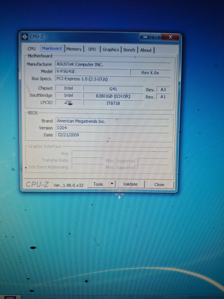Switch to the CPU tab
224x299 pixels.
[31, 49]
